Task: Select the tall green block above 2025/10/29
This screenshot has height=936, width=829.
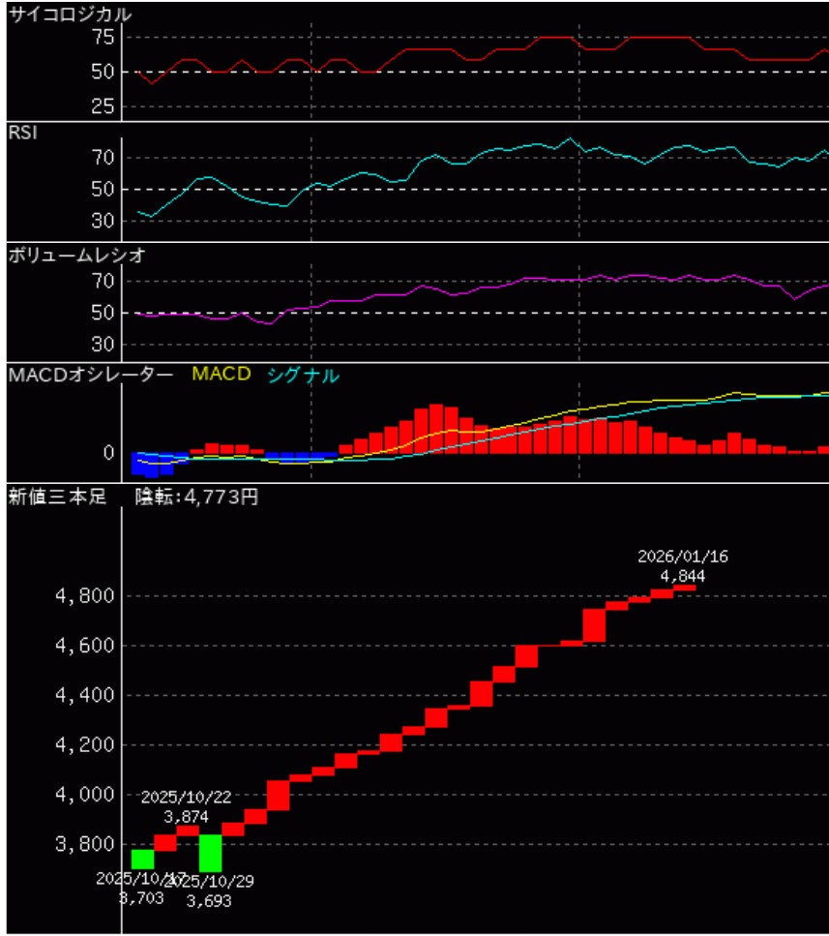Action: click(210, 853)
